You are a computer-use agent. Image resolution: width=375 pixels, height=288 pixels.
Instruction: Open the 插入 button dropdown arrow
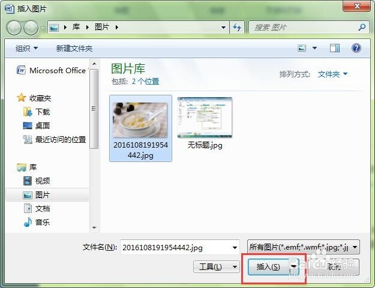point(294,267)
